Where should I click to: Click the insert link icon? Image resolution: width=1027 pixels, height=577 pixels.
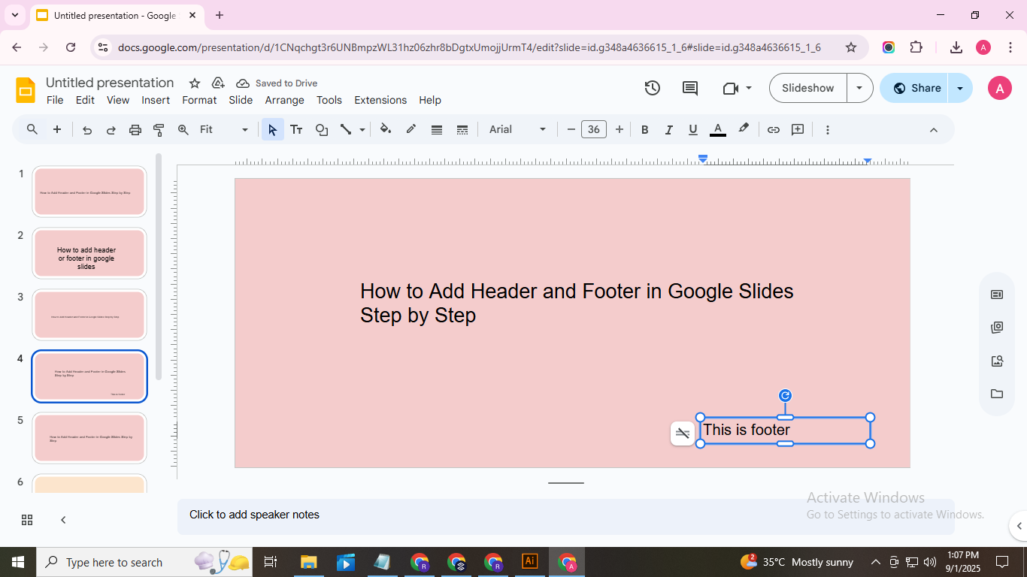click(x=773, y=130)
